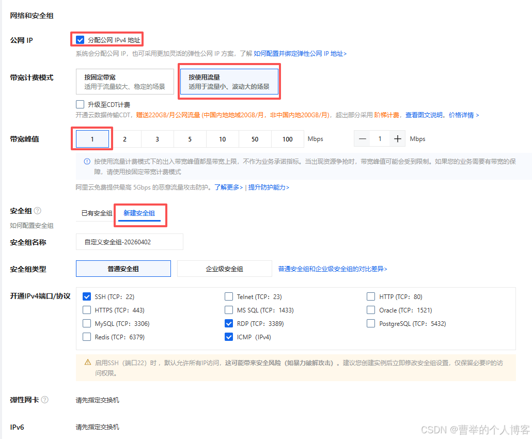This screenshot has height=439, width=532.
Task: Toggle the PostgreSQL (TCP: 5432) checkbox
Action: (x=371, y=323)
